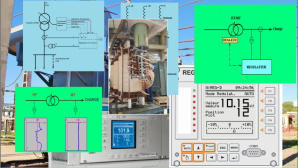Open the tap changer photo in center
298x168 pixels.
click(x=138, y=66)
